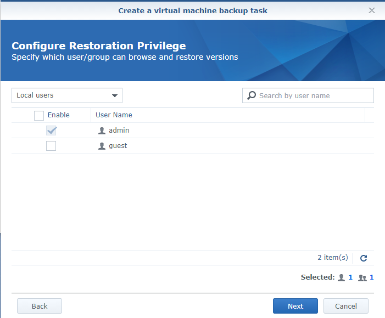Screen dimensions: 385x318
Task: Sort by the User Name column header
Action: (114, 115)
